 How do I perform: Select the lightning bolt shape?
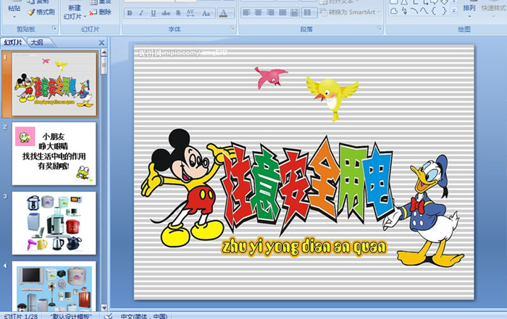point(404,12)
